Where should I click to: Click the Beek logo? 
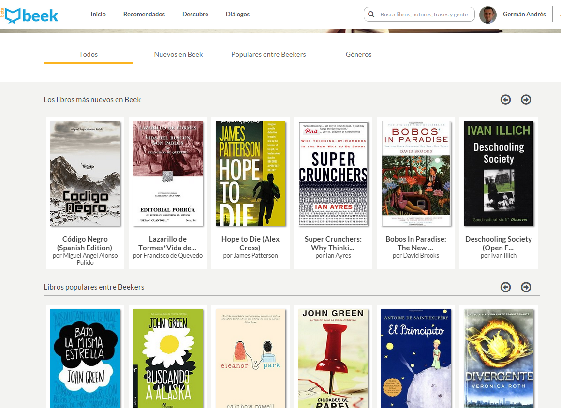31,15
